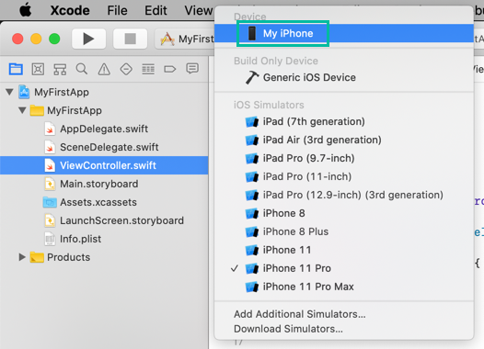Select checked iPhone 11 Pro simulator
This screenshot has height=349, width=484.
click(344, 268)
